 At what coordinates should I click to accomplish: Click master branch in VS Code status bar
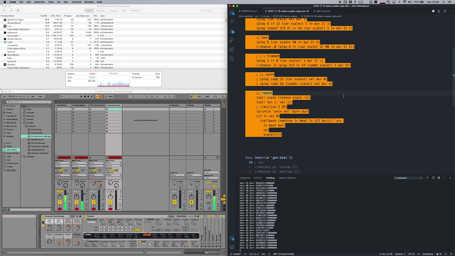pos(235,254)
